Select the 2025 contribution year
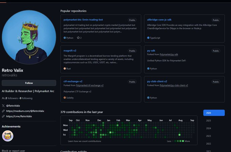Screen dimensions: 231x152 point(209,120)
